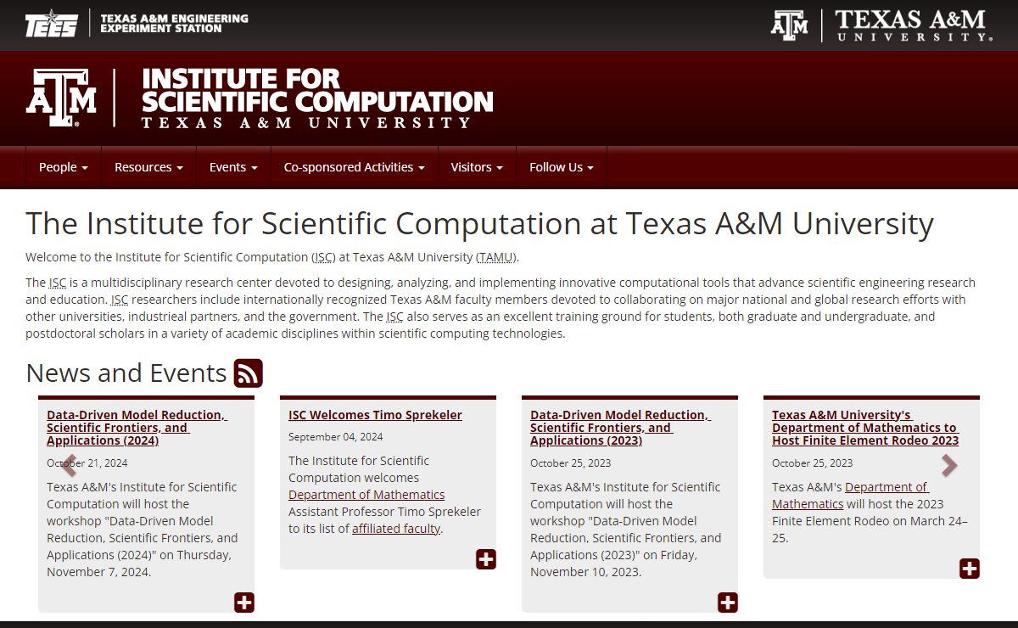This screenshot has height=628, width=1018.
Task: Click the September 04, 2024 date text
Action: [x=335, y=437]
